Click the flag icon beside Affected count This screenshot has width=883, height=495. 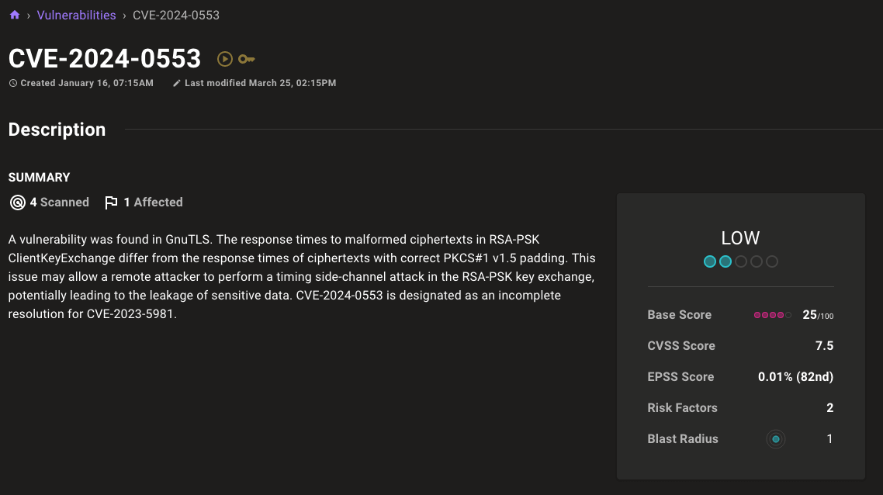(111, 202)
